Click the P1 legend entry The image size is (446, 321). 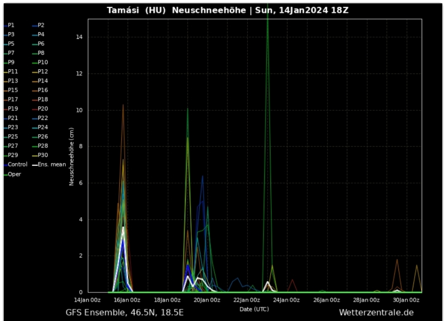(x=11, y=25)
